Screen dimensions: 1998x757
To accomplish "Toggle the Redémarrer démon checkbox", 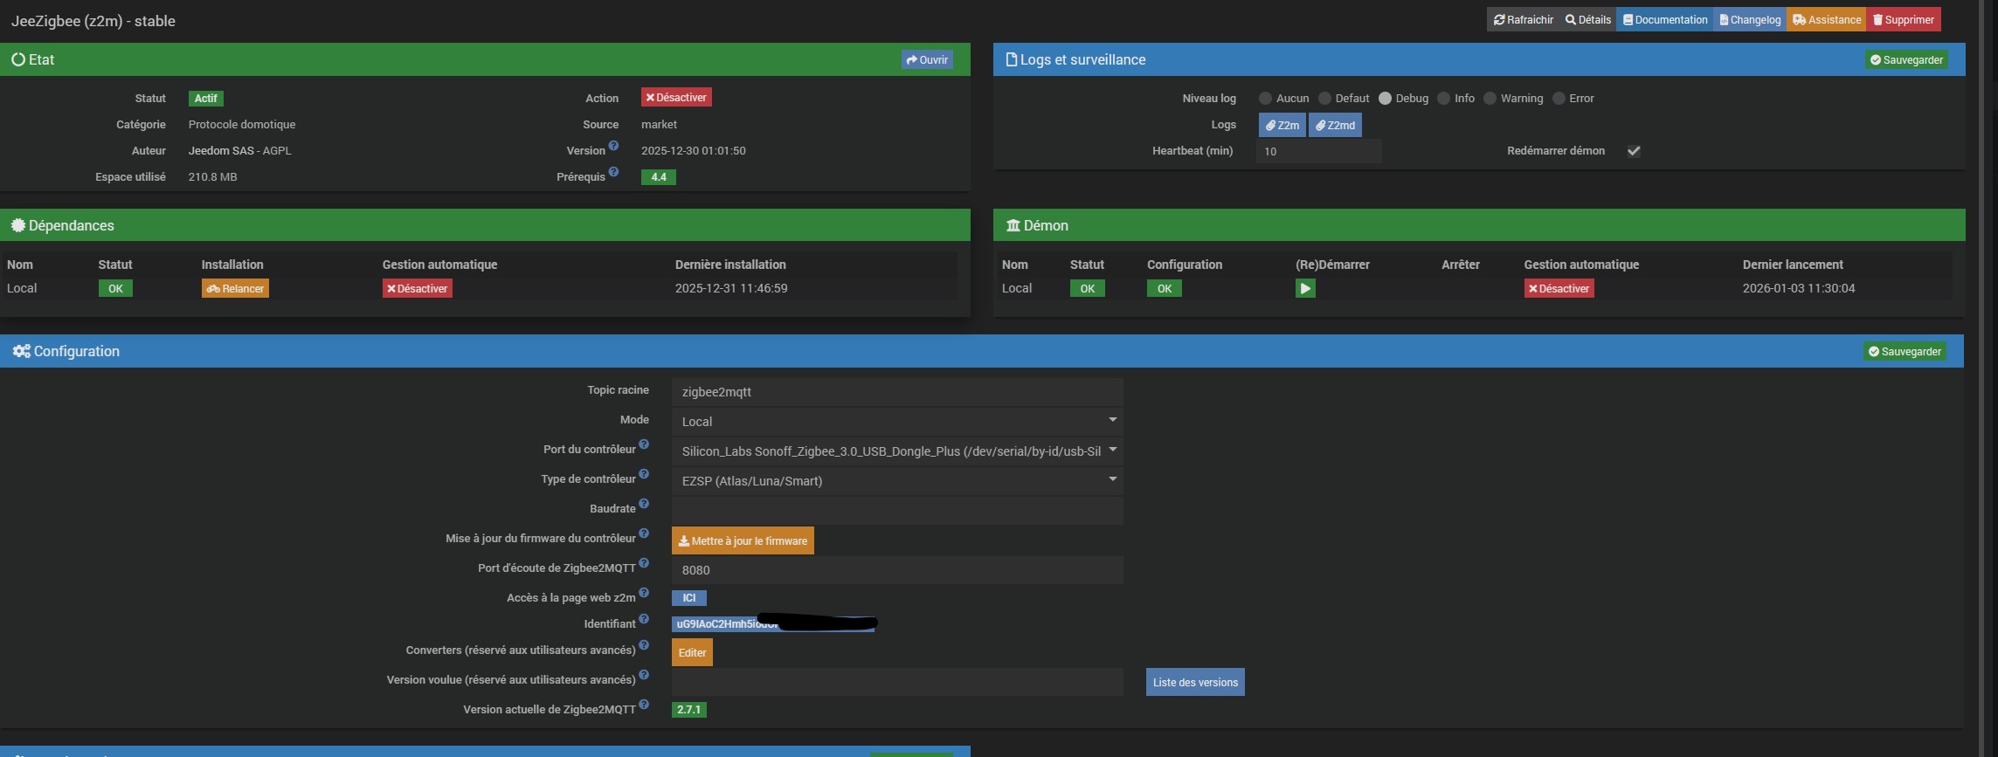I will coord(1634,151).
